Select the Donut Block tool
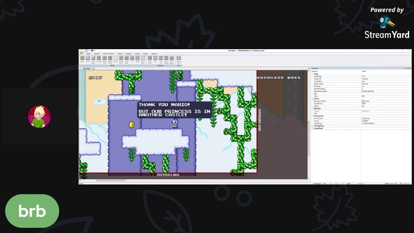This screenshot has height=233, width=414. click(x=121, y=60)
